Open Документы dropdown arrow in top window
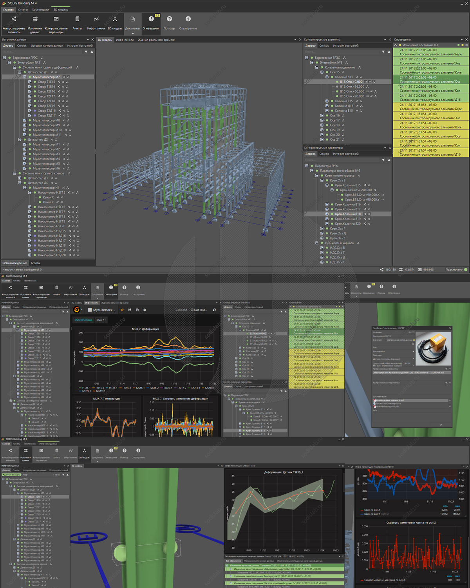 coord(132,34)
